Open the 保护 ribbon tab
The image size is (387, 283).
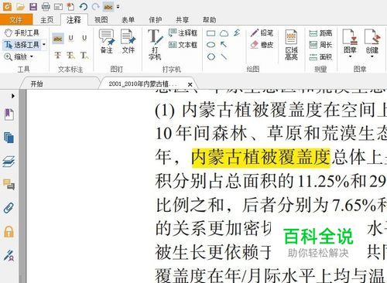coord(155,20)
